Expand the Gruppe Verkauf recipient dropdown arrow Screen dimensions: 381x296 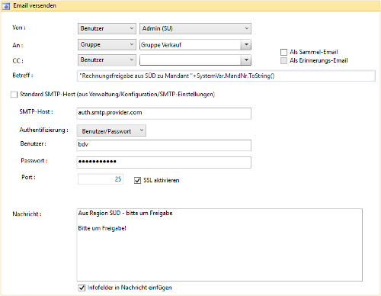[x=246, y=45]
